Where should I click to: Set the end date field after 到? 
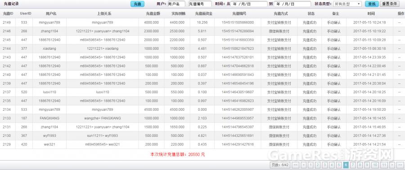click(292, 4)
